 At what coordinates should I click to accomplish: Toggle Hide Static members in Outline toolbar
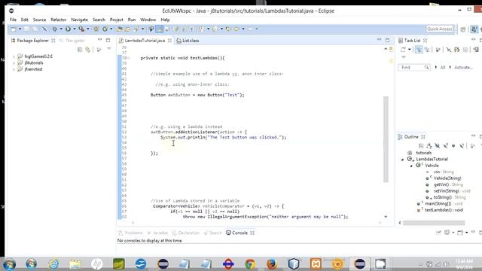click(445, 145)
